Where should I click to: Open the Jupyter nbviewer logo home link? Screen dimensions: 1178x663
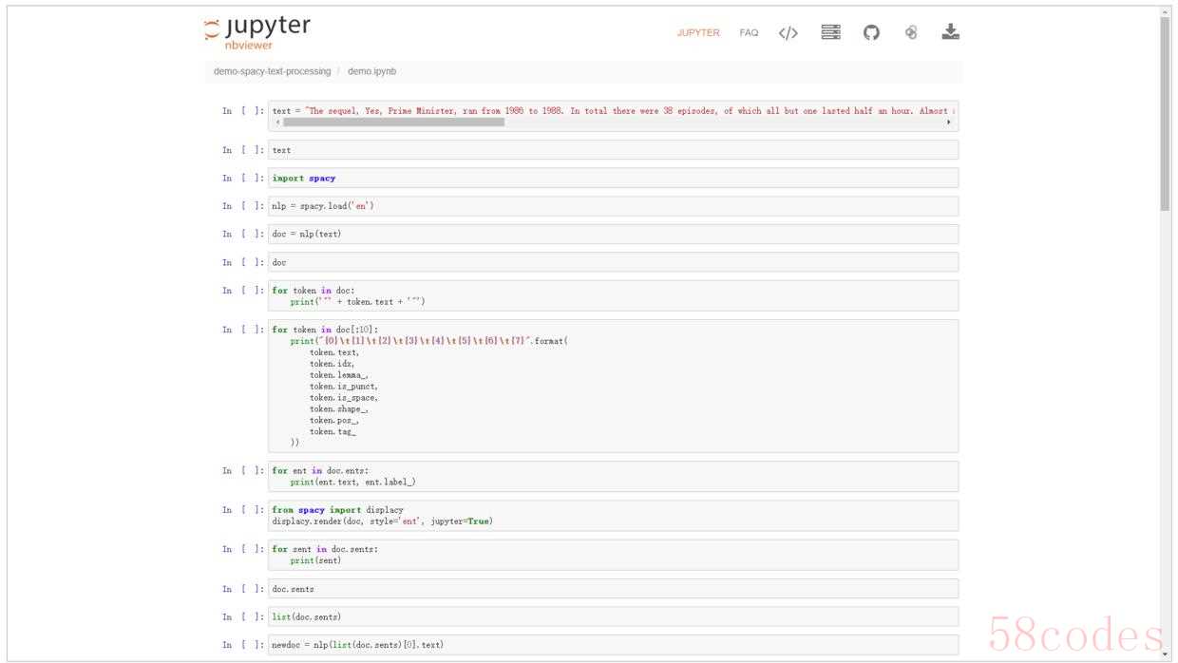(x=257, y=32)
